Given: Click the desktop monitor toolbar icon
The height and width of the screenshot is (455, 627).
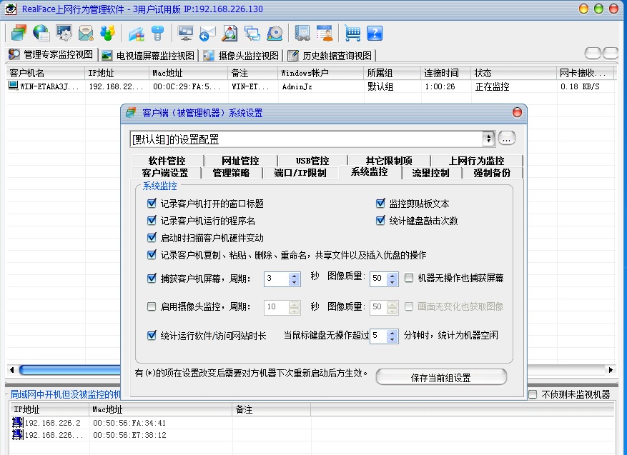Looking at the screenshot, I should pyautogui.click(x=186, y=33).
